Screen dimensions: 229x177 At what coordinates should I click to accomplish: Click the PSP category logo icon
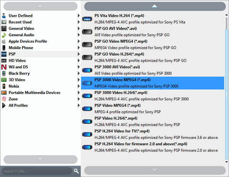[x=4, y=54]
